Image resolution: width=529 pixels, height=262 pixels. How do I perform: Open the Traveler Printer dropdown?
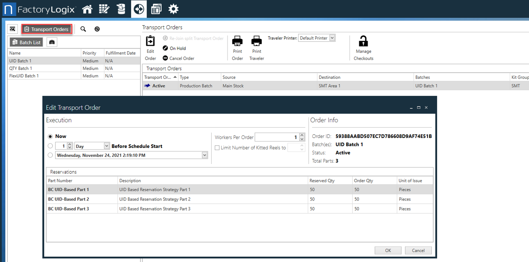tap(332, 38)
